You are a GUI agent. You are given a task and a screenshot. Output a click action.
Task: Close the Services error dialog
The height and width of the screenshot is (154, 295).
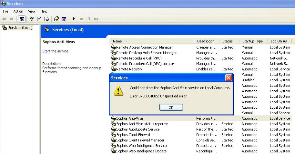pyautogui.click(x=229, y=77)
